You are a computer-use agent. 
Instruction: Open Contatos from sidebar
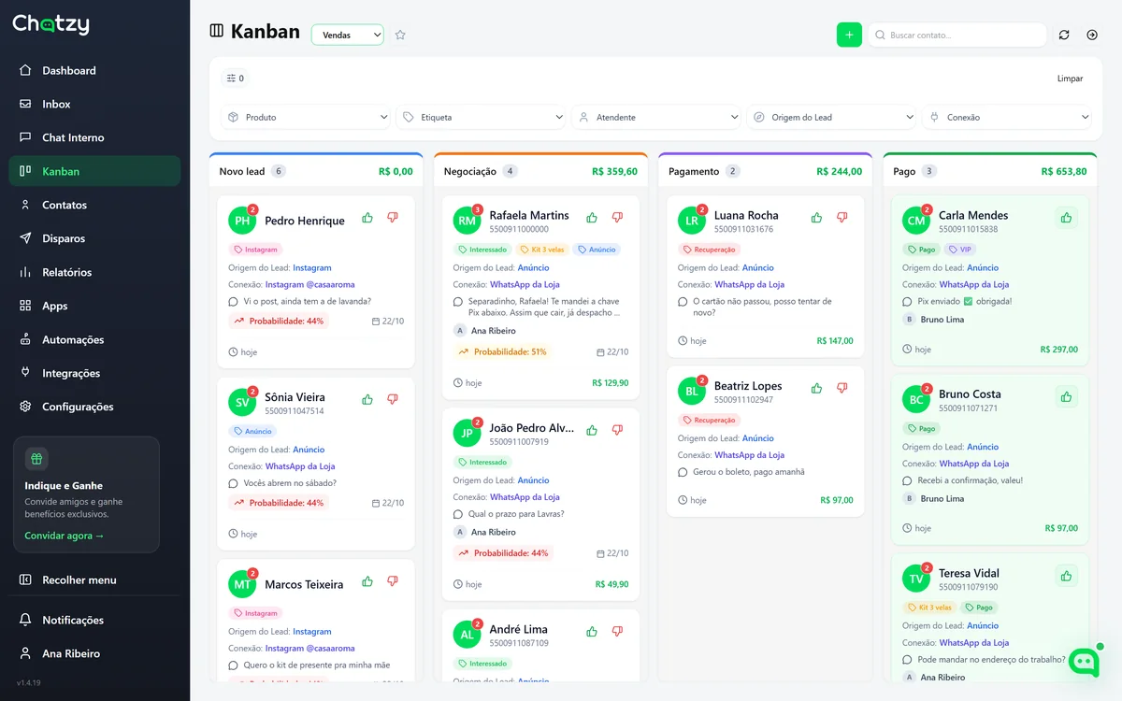(x=94, y=205)
